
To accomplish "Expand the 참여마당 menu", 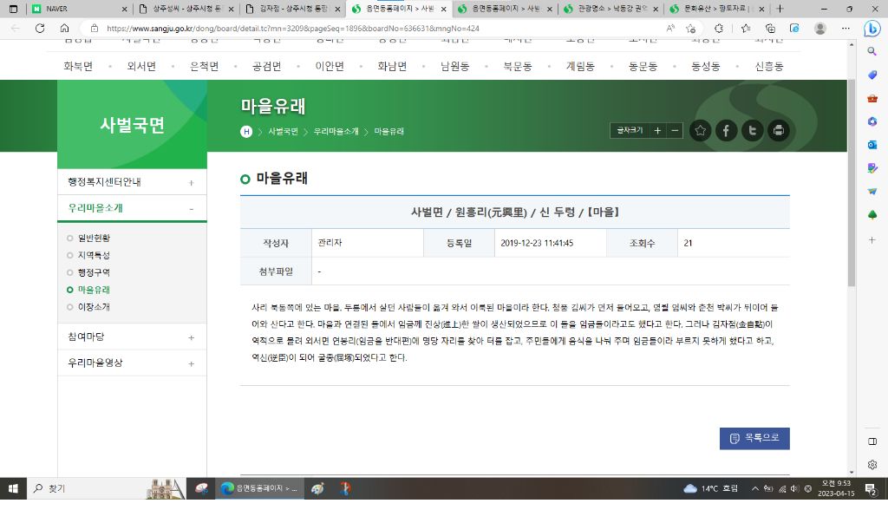I will 191,337.
